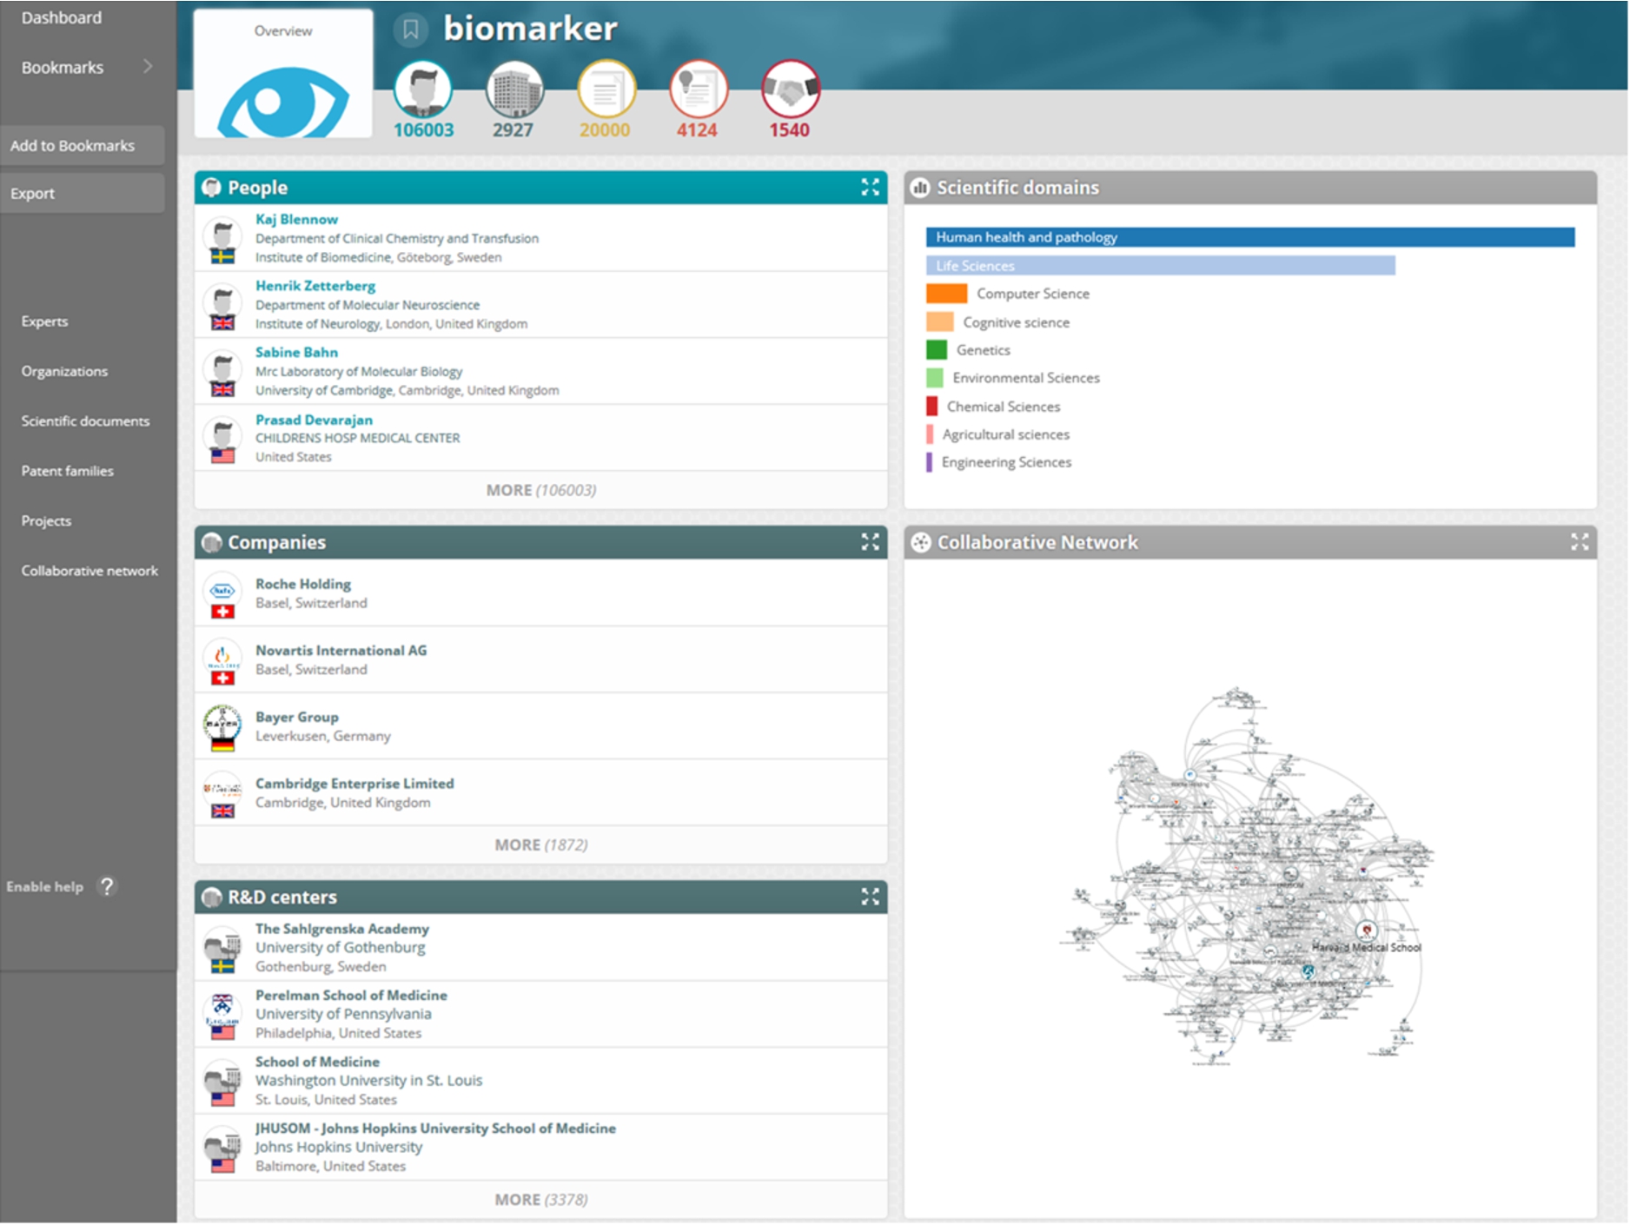This screenshot has width=1630, height=1225.
Task: Select the Life Sciences domain bar
Action: pos(1161,266)
